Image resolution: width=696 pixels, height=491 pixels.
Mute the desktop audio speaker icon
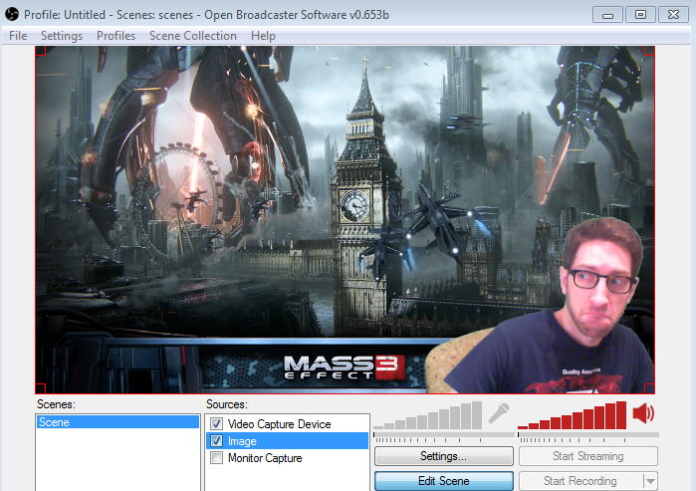pyautogui.click(x=643, y=413)
